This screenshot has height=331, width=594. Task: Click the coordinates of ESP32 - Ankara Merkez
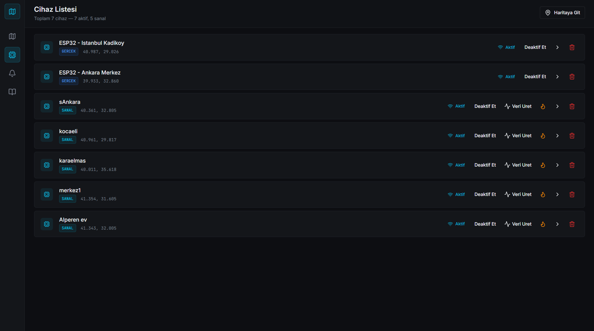pyautogui.click(x=100, y=81)
